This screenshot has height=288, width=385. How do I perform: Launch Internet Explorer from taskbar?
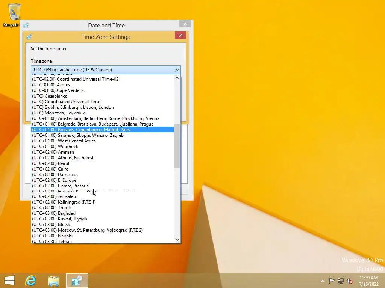click(31, 280)
